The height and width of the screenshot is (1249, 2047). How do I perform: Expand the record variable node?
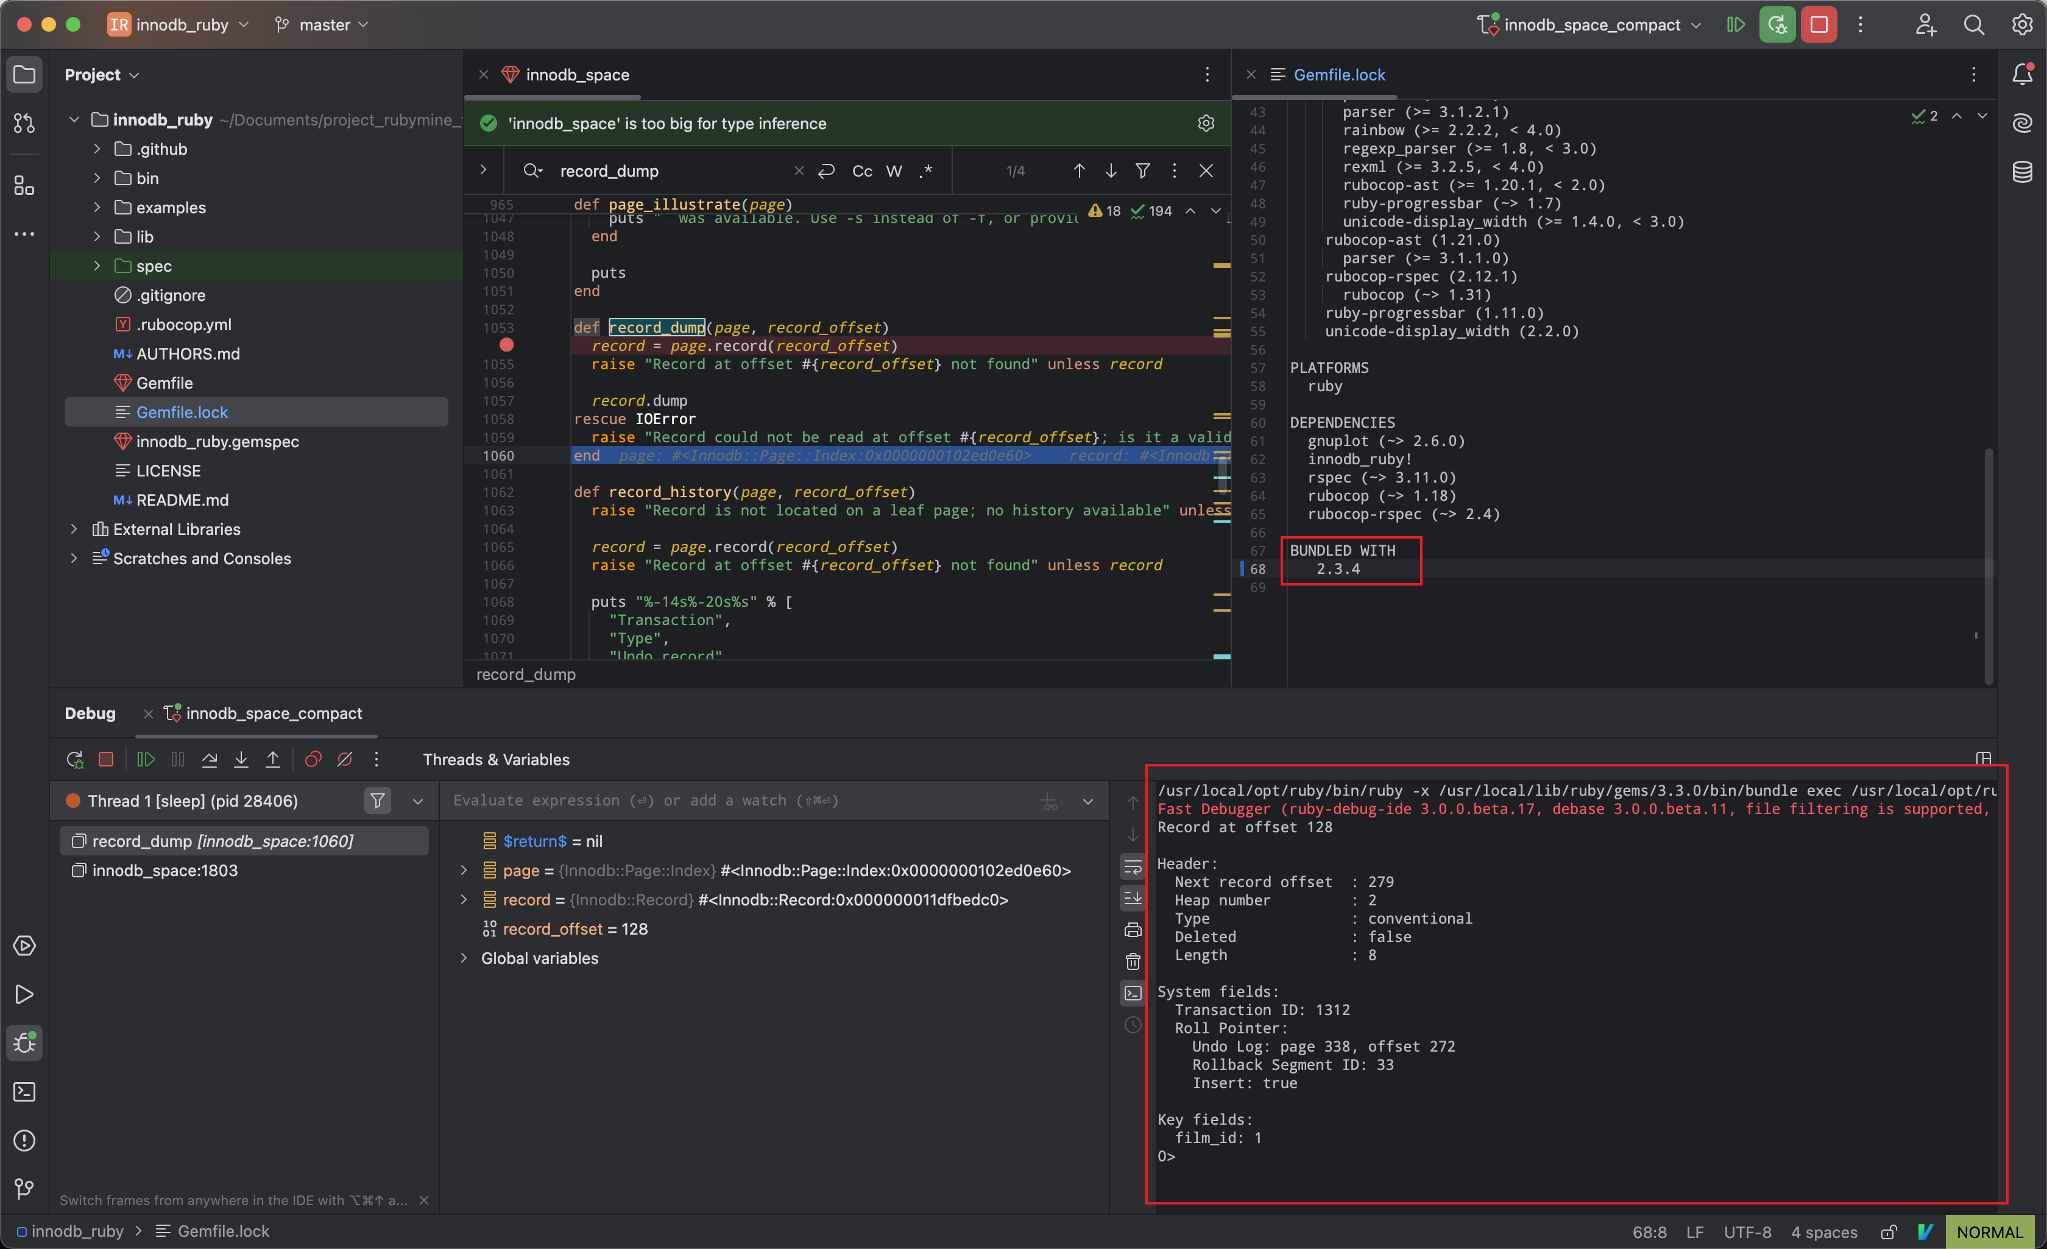tap(464, 900)
